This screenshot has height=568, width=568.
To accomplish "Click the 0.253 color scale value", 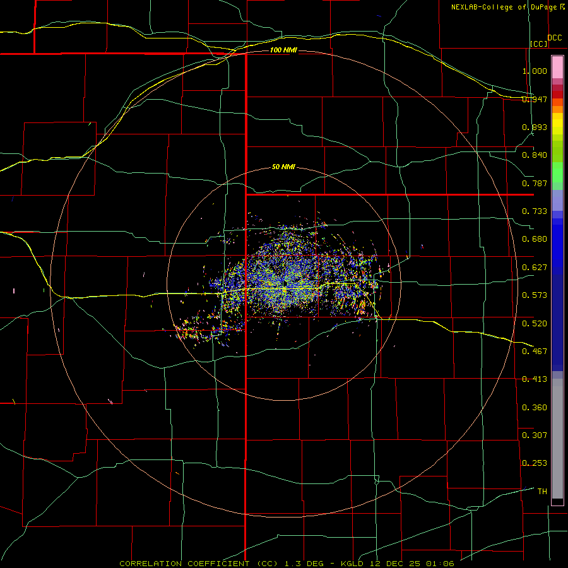I will [535, 463].
